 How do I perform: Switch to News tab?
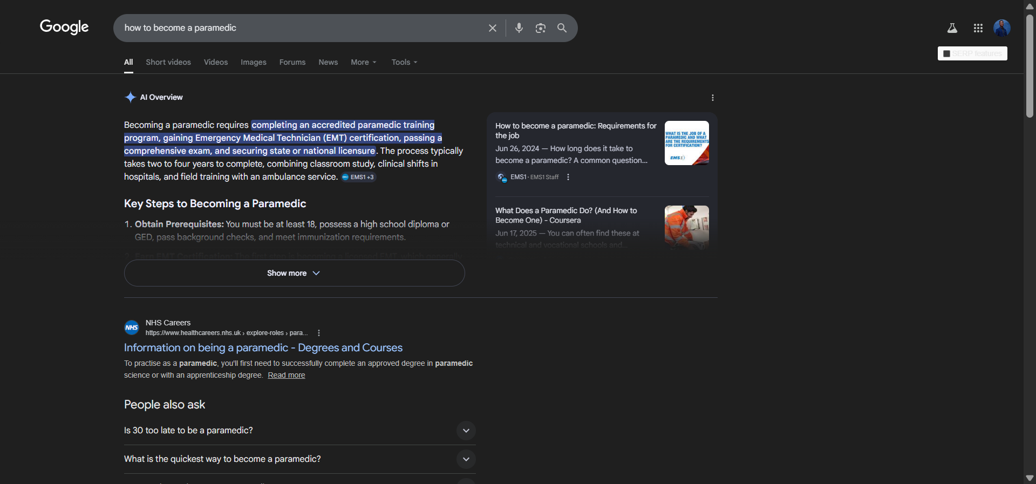328,62
